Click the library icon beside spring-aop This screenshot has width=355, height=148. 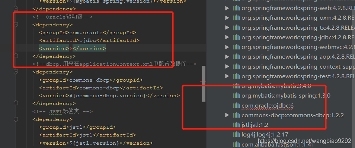(236, 57)
